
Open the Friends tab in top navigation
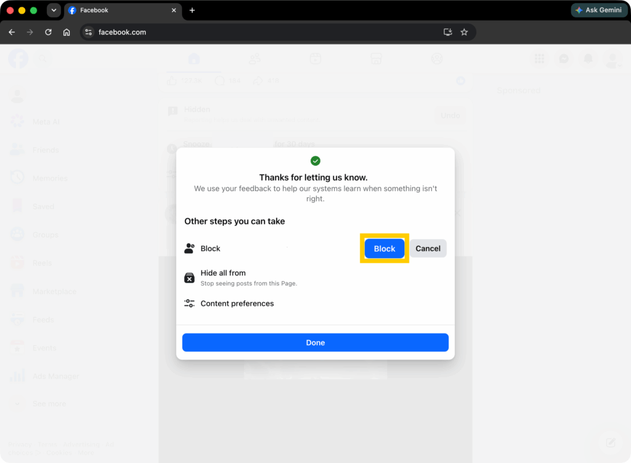click(x=254, y=59)
